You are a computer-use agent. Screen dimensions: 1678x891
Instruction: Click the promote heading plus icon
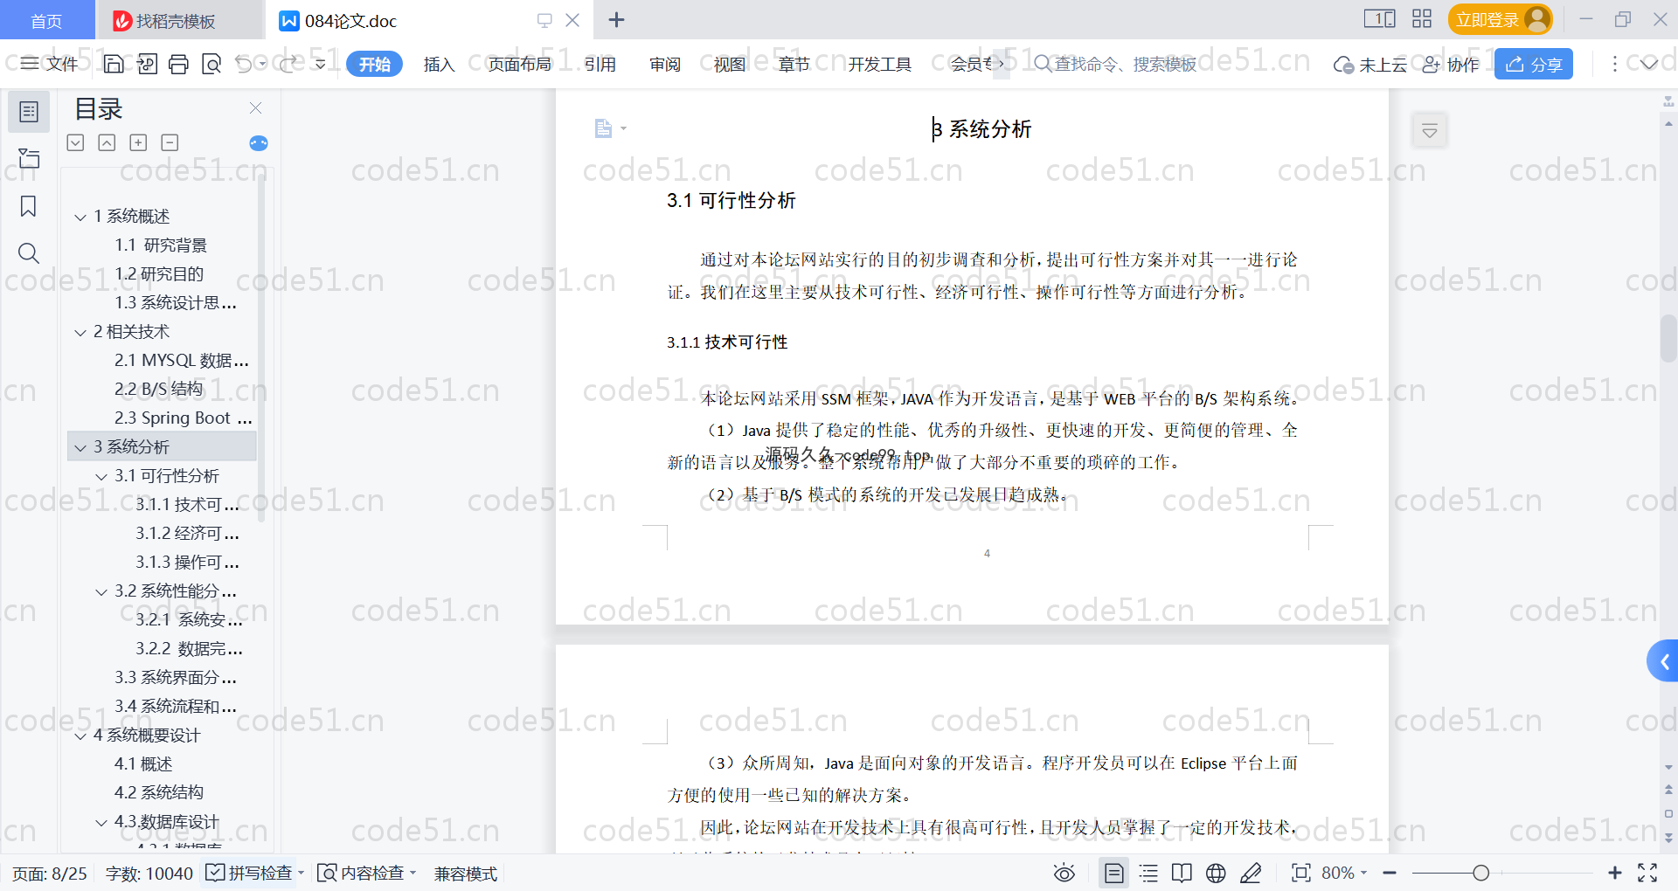pyautogui.click(x=138, y=142)
